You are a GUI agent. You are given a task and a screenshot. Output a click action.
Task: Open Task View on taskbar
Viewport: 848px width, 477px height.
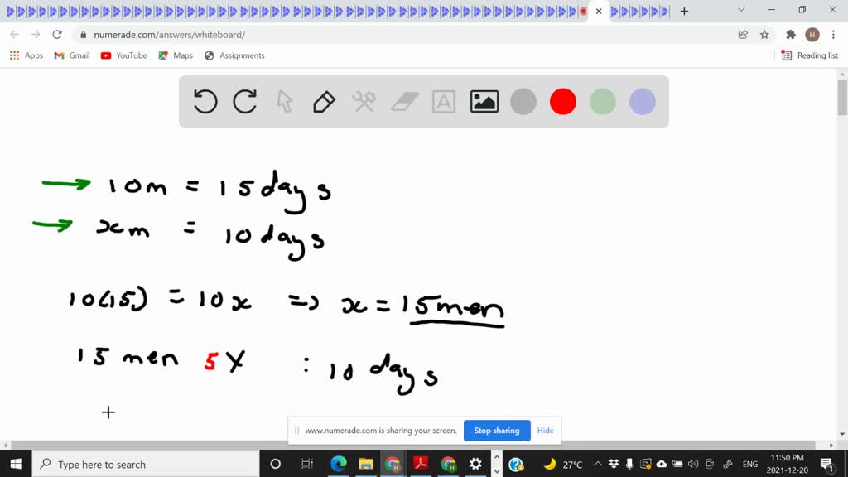pos(306,464)
